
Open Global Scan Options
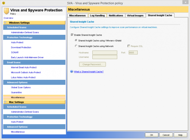(21, 87)
